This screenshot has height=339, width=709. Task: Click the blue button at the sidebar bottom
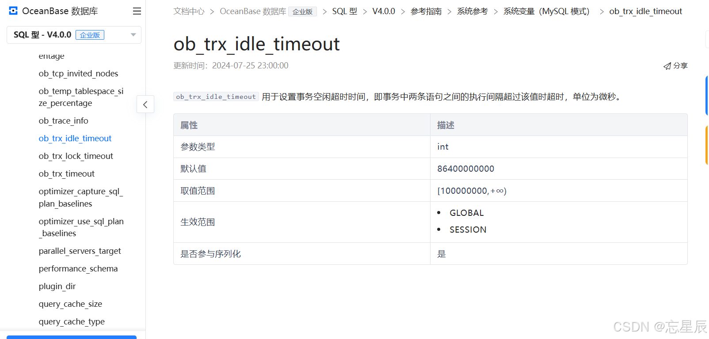(72, 337)
